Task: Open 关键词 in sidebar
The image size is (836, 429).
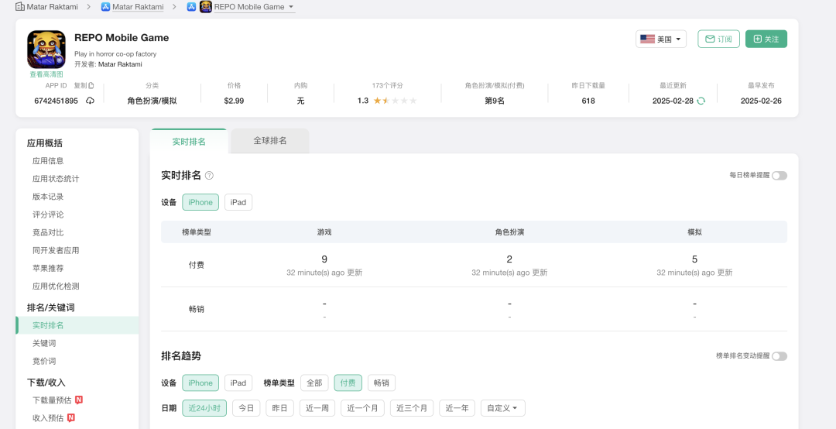Action: click(44, 343)
